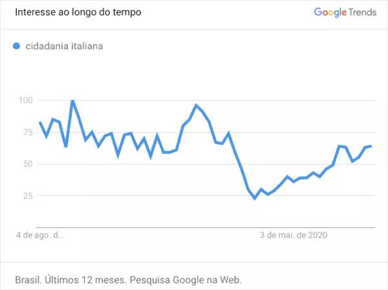Click the 75 y-axis label
The height and width of the screenshot is (290, 388).
(28, 132)
